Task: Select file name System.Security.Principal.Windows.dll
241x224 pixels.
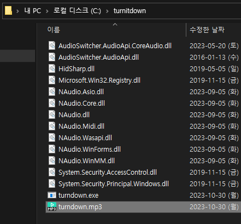Action: [x=114, y=184]
